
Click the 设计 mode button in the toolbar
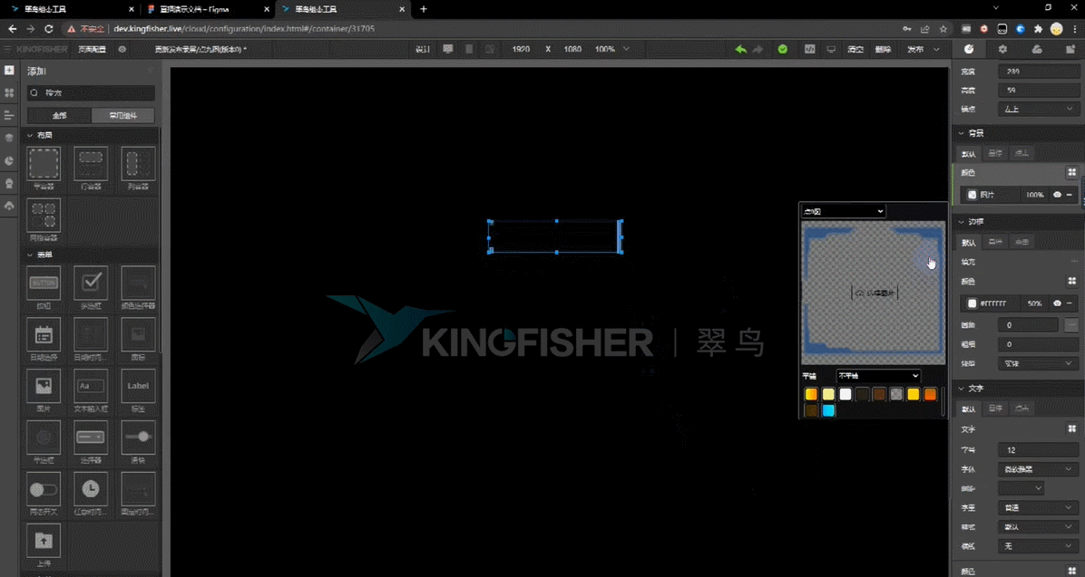[423, 49]
